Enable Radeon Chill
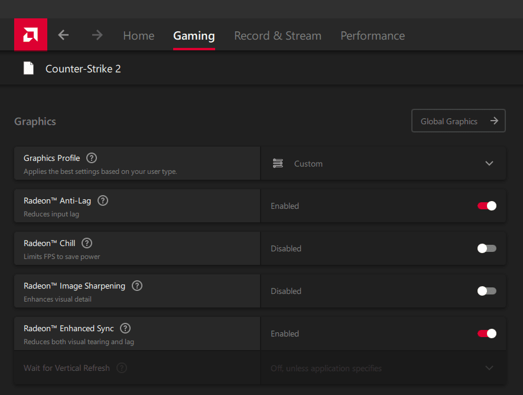 [486, 248]
